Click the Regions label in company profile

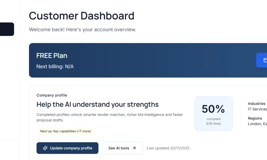point(255,118)
